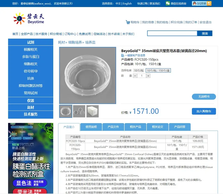Select the second thumbnail with two dishes
This screenshot has height=194, width=223.
point(79,111)
